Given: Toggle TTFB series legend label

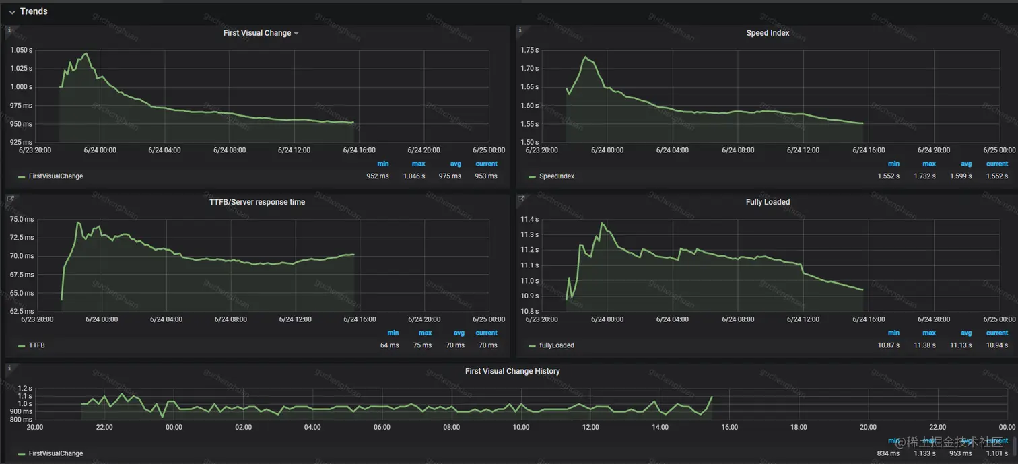Looking at the screenshot, I should pos(37,345).
